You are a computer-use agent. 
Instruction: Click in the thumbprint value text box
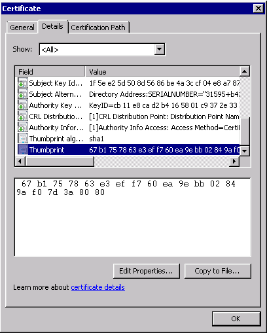pos(133,217)
